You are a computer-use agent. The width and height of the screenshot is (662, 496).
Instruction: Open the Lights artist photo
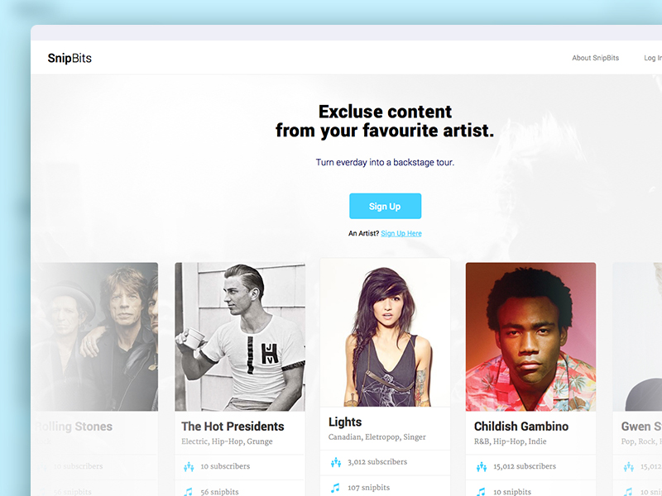385,332
